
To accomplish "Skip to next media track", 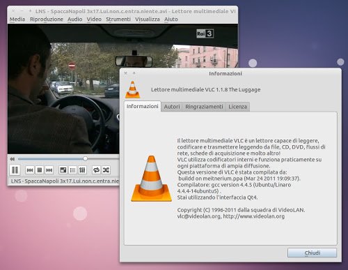I will 49,170.
